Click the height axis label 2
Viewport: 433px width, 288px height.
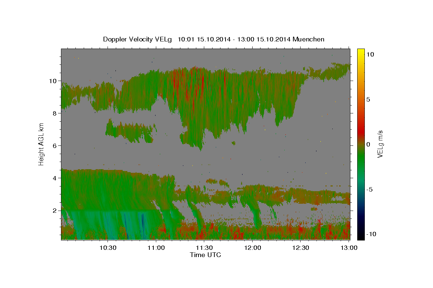[x=55, y=211]
